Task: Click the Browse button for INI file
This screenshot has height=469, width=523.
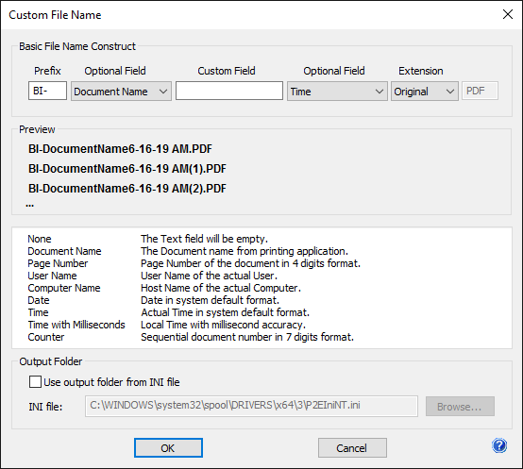Action: (460, 407)
